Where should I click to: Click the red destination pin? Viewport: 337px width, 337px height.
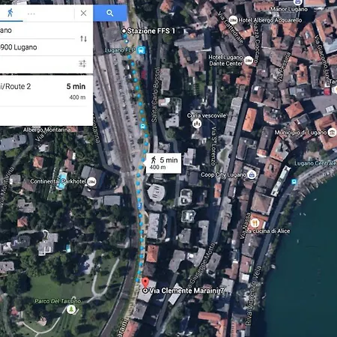[145, 283]
